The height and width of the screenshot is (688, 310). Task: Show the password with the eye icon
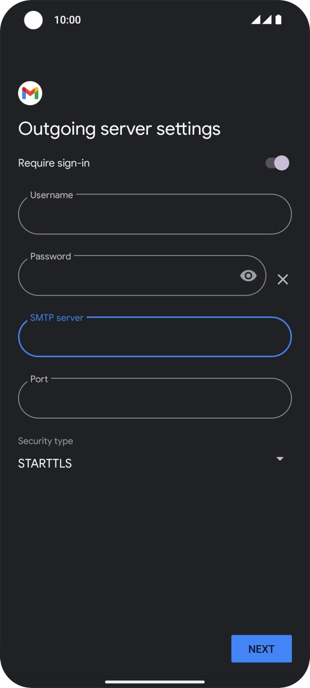point(249,276)
